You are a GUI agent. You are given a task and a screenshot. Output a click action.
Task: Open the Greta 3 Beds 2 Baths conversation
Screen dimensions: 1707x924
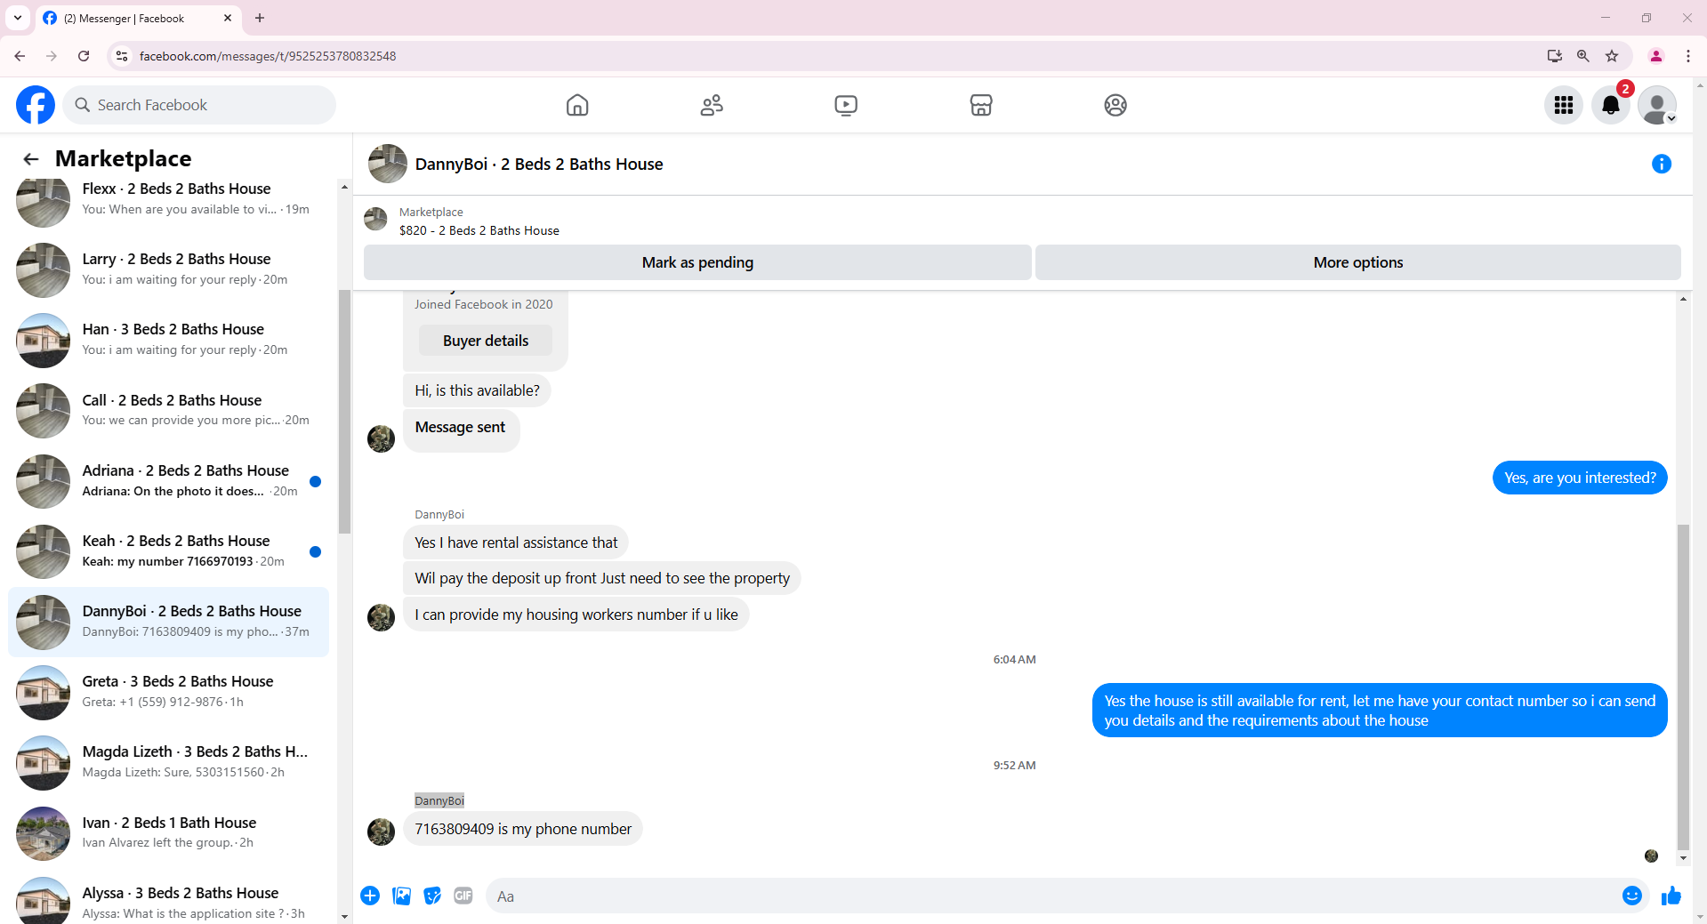(x=169, y=691)
